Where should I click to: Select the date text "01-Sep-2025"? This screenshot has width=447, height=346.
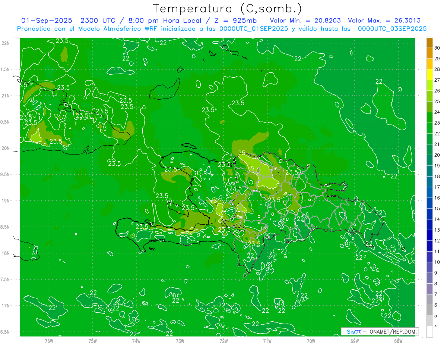[47, 21]
